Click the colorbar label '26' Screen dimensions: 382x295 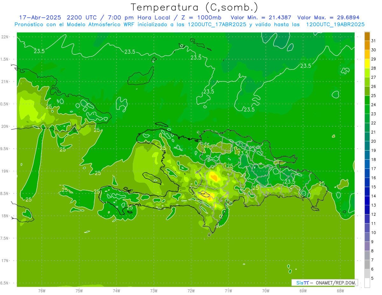pyautogui.click(x=374, y=86)
